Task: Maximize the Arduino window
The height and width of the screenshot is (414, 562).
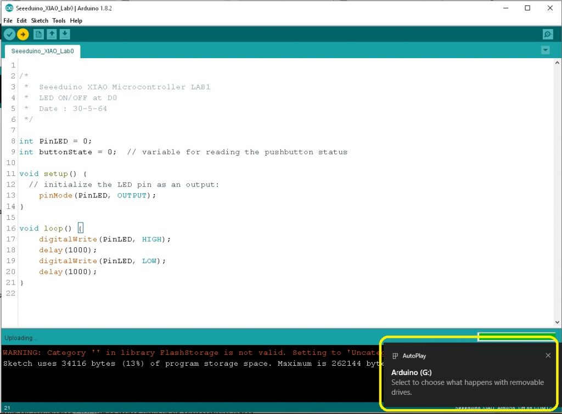Action: [x=527, y=8]
